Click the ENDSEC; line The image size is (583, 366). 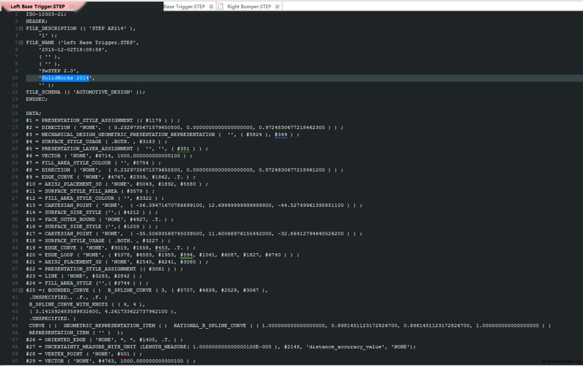coord(37,99)
